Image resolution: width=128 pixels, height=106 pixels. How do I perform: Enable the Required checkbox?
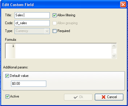(54, 31)
